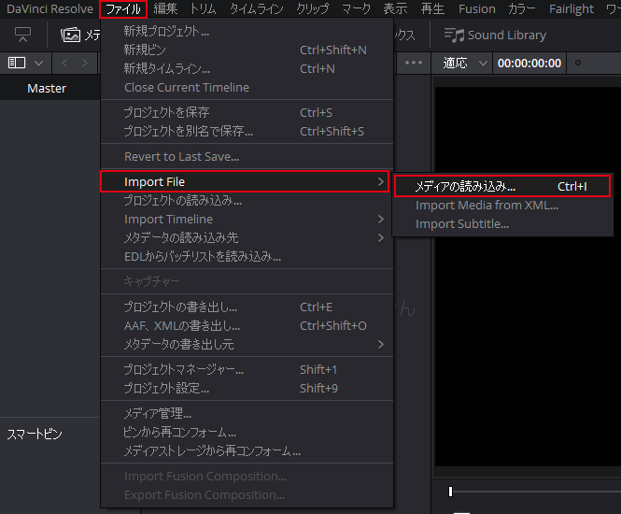The width and height of the screenshot is (621, 514).
Task: Open the DaVinci Resolve application menu
Action: (x=49, y=8)
